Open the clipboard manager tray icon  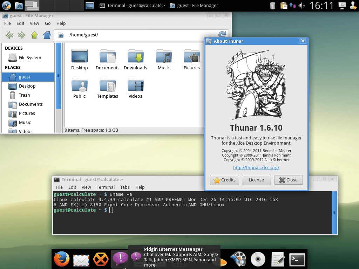pos(284,6)
